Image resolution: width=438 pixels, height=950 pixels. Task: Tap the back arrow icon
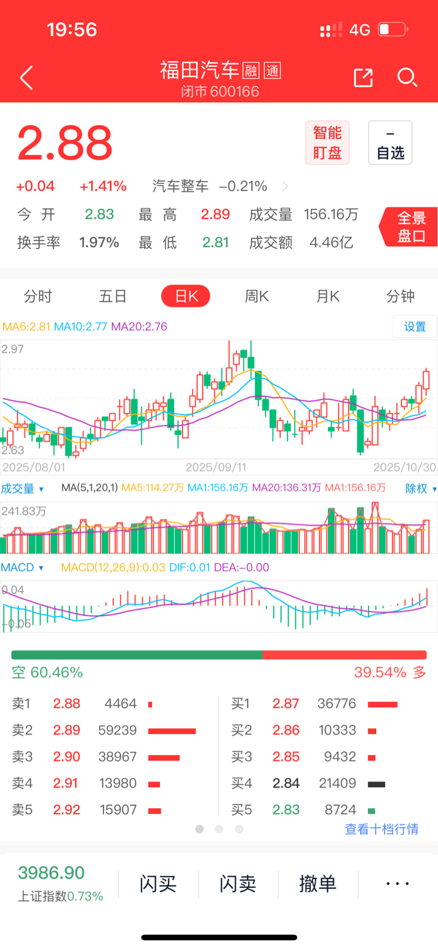(26, 78)
